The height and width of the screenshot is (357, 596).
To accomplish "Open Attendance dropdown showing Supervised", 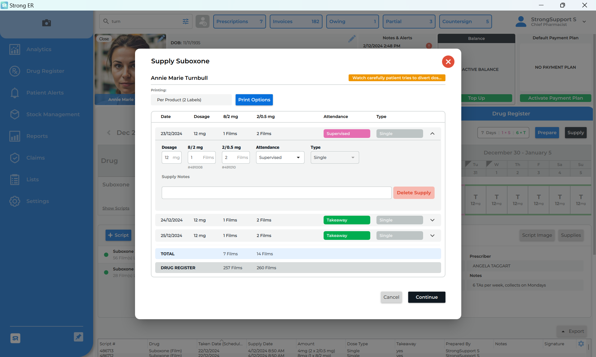I will click(280, 157).
